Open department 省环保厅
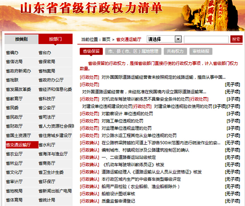Viewport: 245px width, 206px height. point(47,182)
